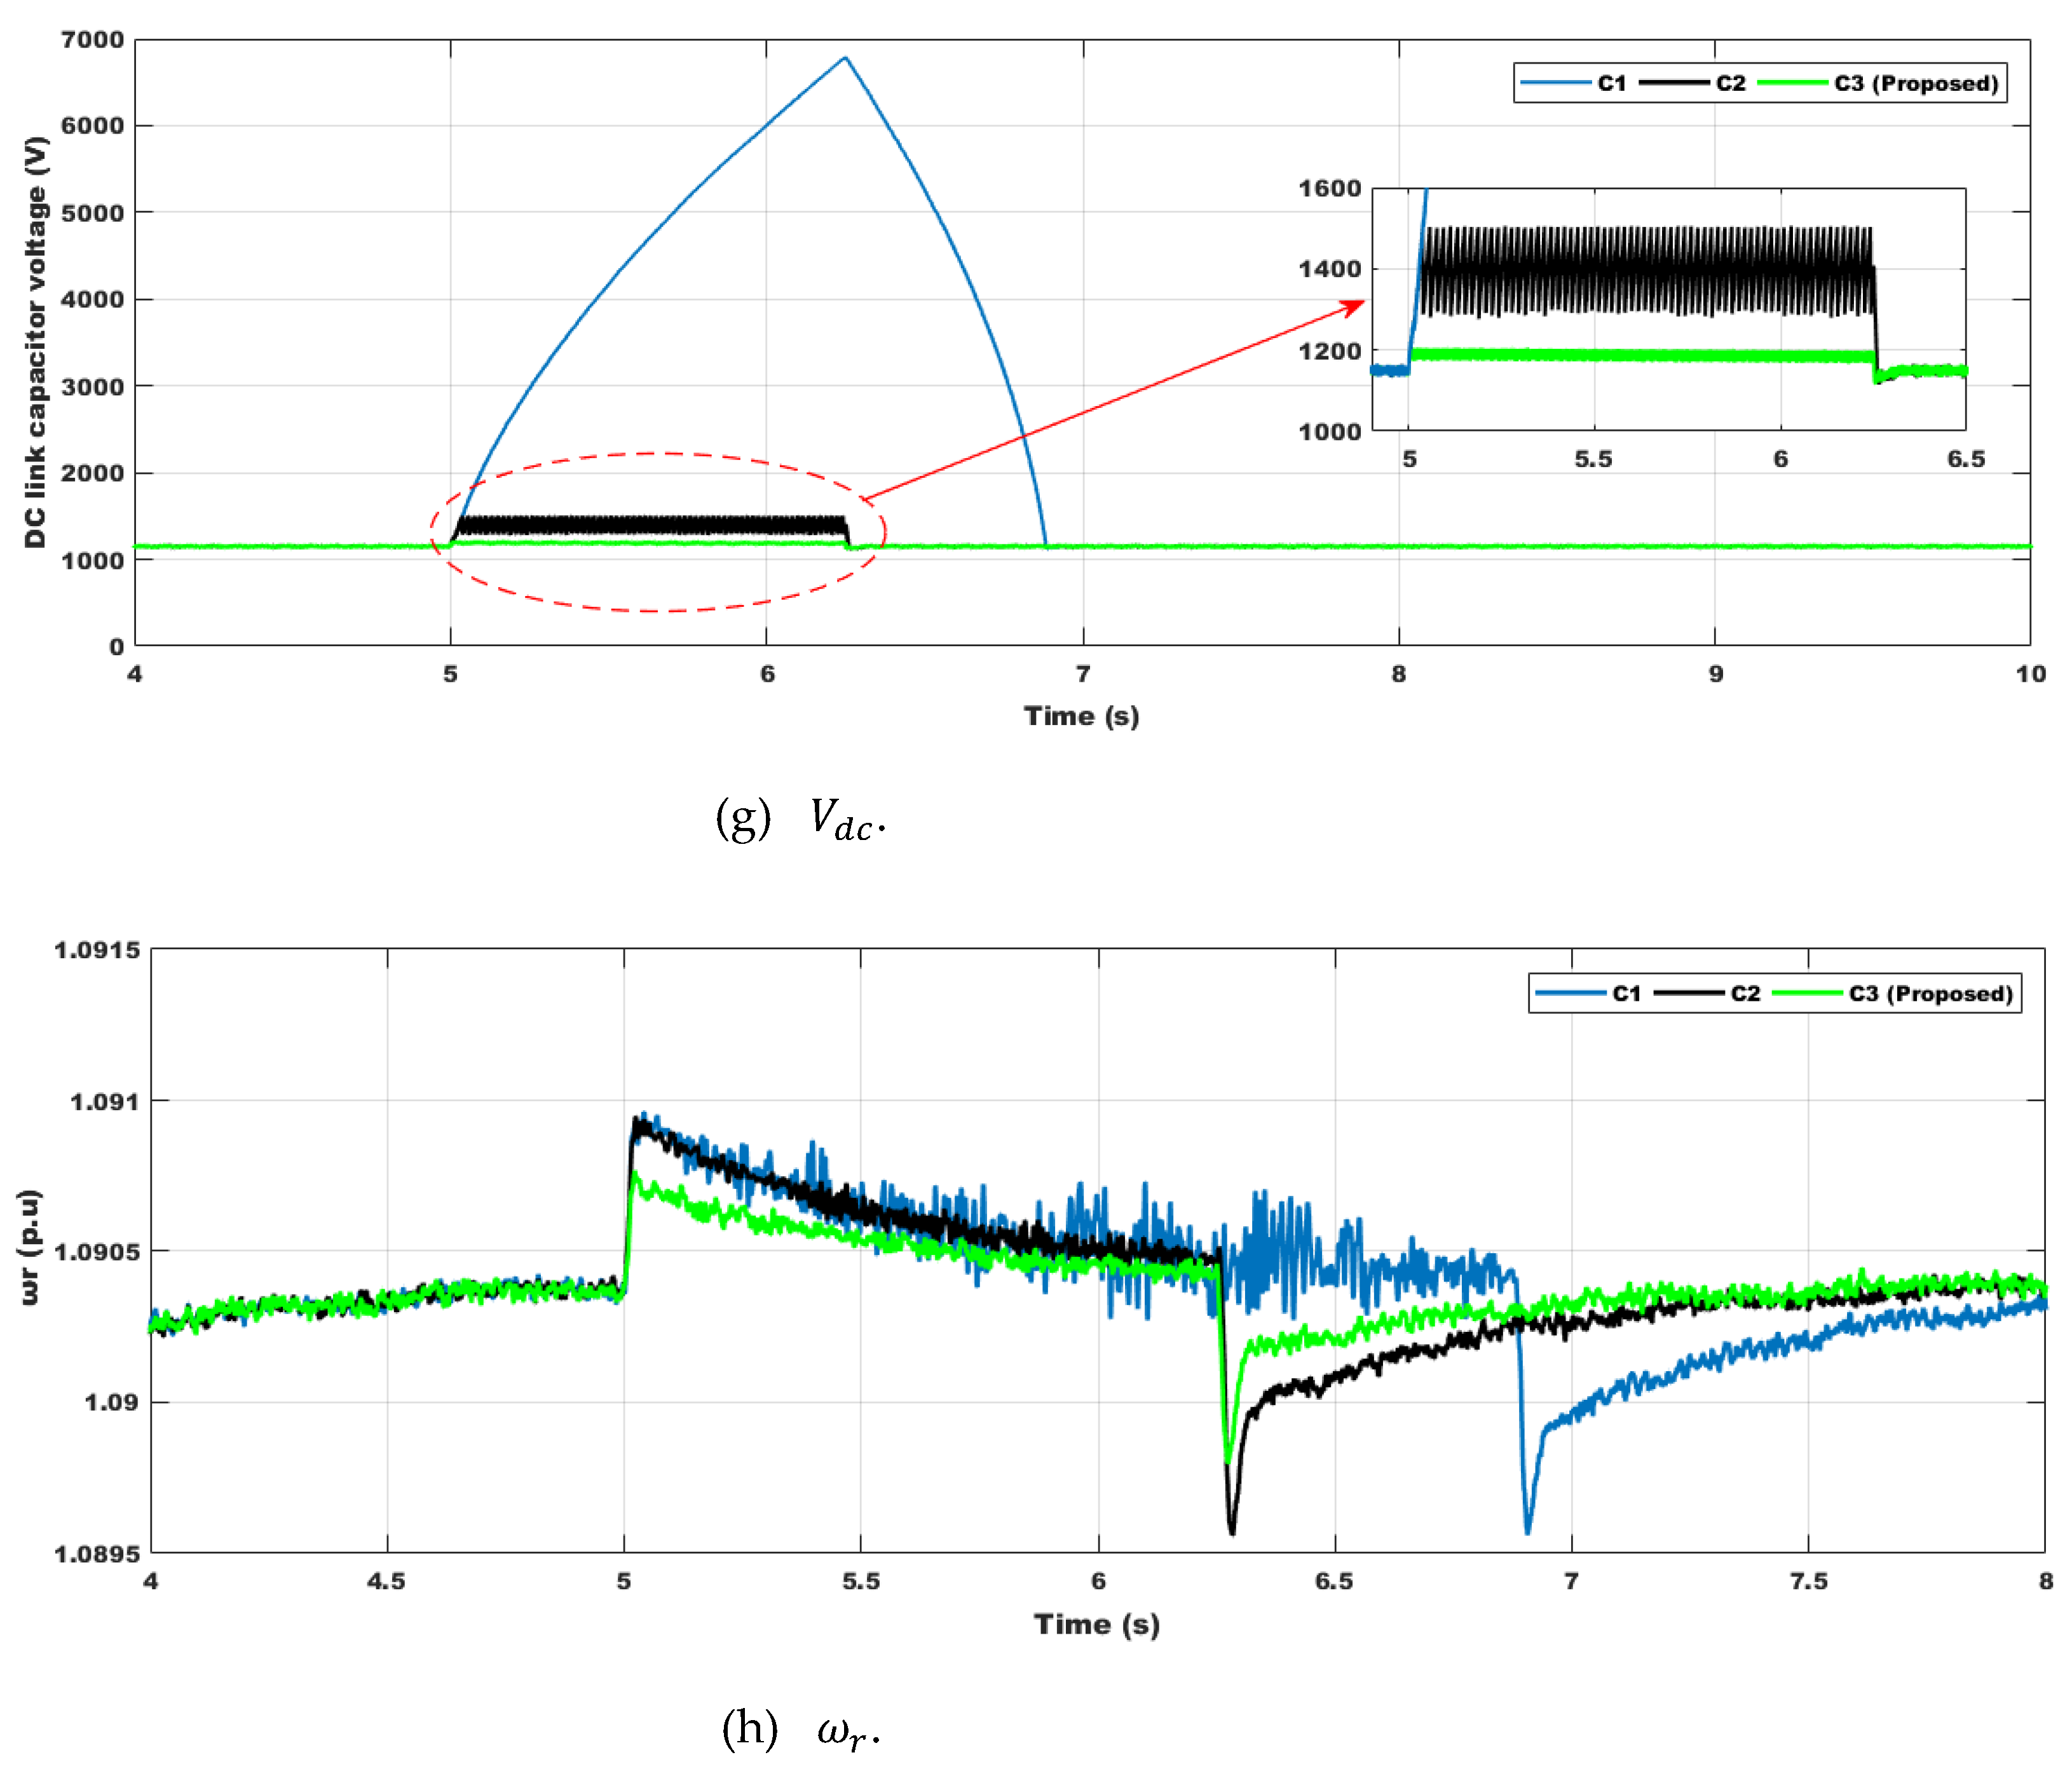Click the '(g) Vdc.' figure caption
This screenshot has width=2072, height=1769.
click(x=800, y=819)
